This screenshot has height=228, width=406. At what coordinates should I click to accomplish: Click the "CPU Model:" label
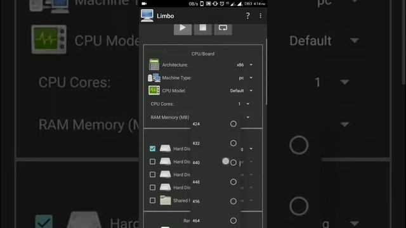tap(174, 91)
